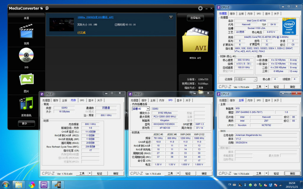Image resolution: width=303 pixels, height=189 pixels.
Task: Open 处理器 tab in memory CPU-Z window
Action: [x=46, y=100]
